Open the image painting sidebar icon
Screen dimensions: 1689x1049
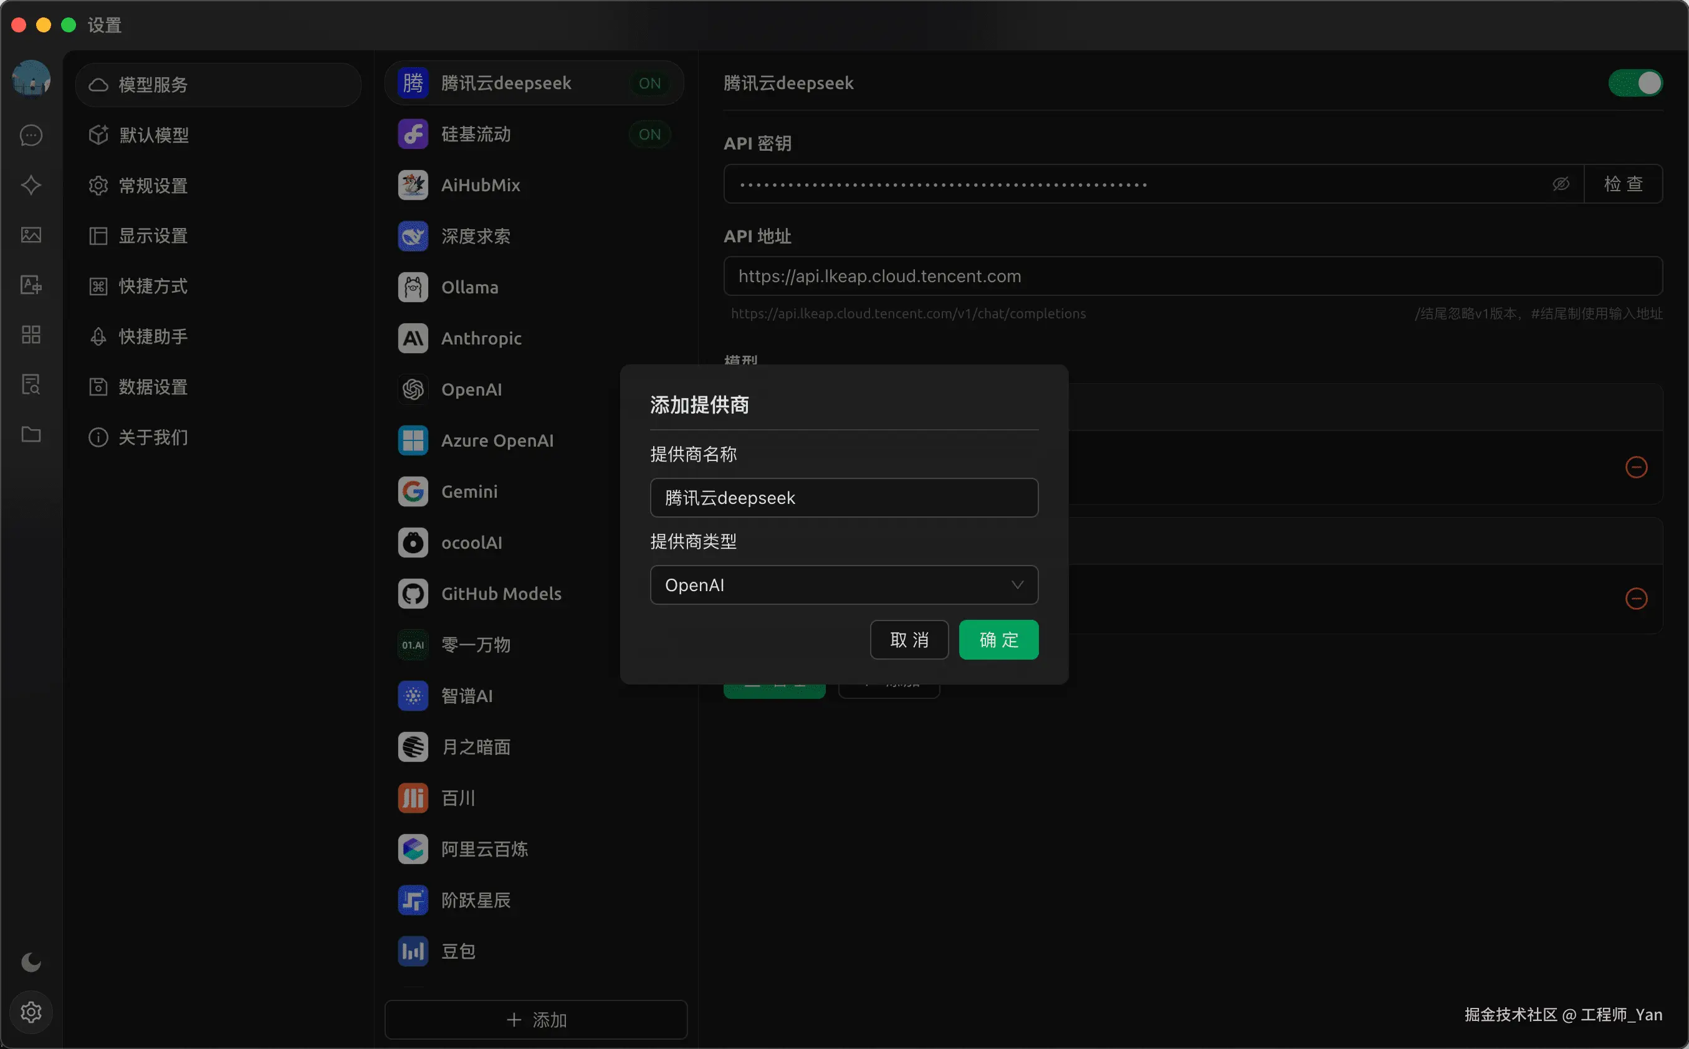coord(31,235)
